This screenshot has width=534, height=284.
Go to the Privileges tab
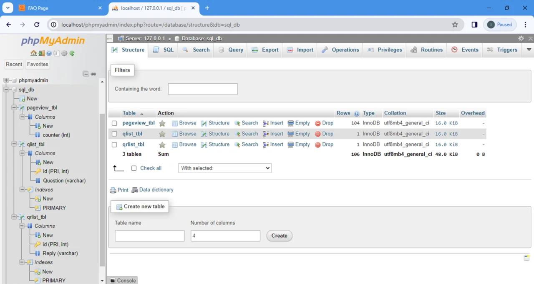(385, 50)
